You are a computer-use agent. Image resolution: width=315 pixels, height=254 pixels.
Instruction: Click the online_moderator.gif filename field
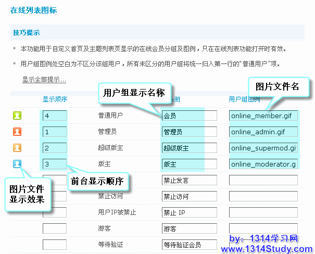tap(263, 164)
